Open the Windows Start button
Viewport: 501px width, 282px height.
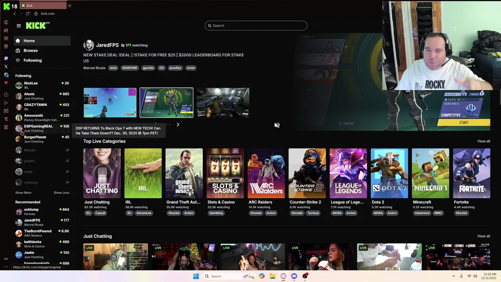[196, 276]
